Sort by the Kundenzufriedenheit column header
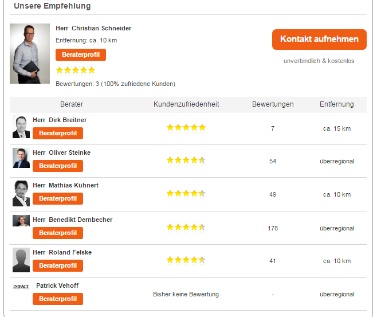Viewport: 373px width, 317px height. pyautogui.click(x=186, y=104)
